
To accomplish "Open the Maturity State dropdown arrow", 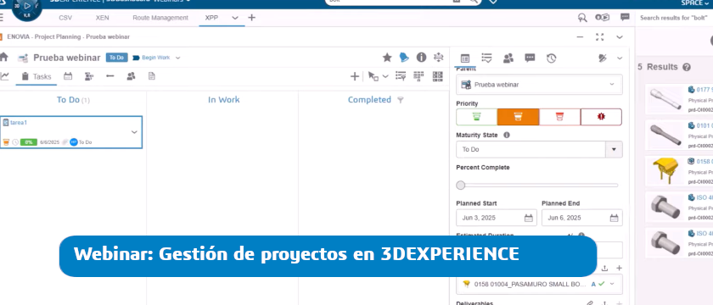I will [614, 149].
